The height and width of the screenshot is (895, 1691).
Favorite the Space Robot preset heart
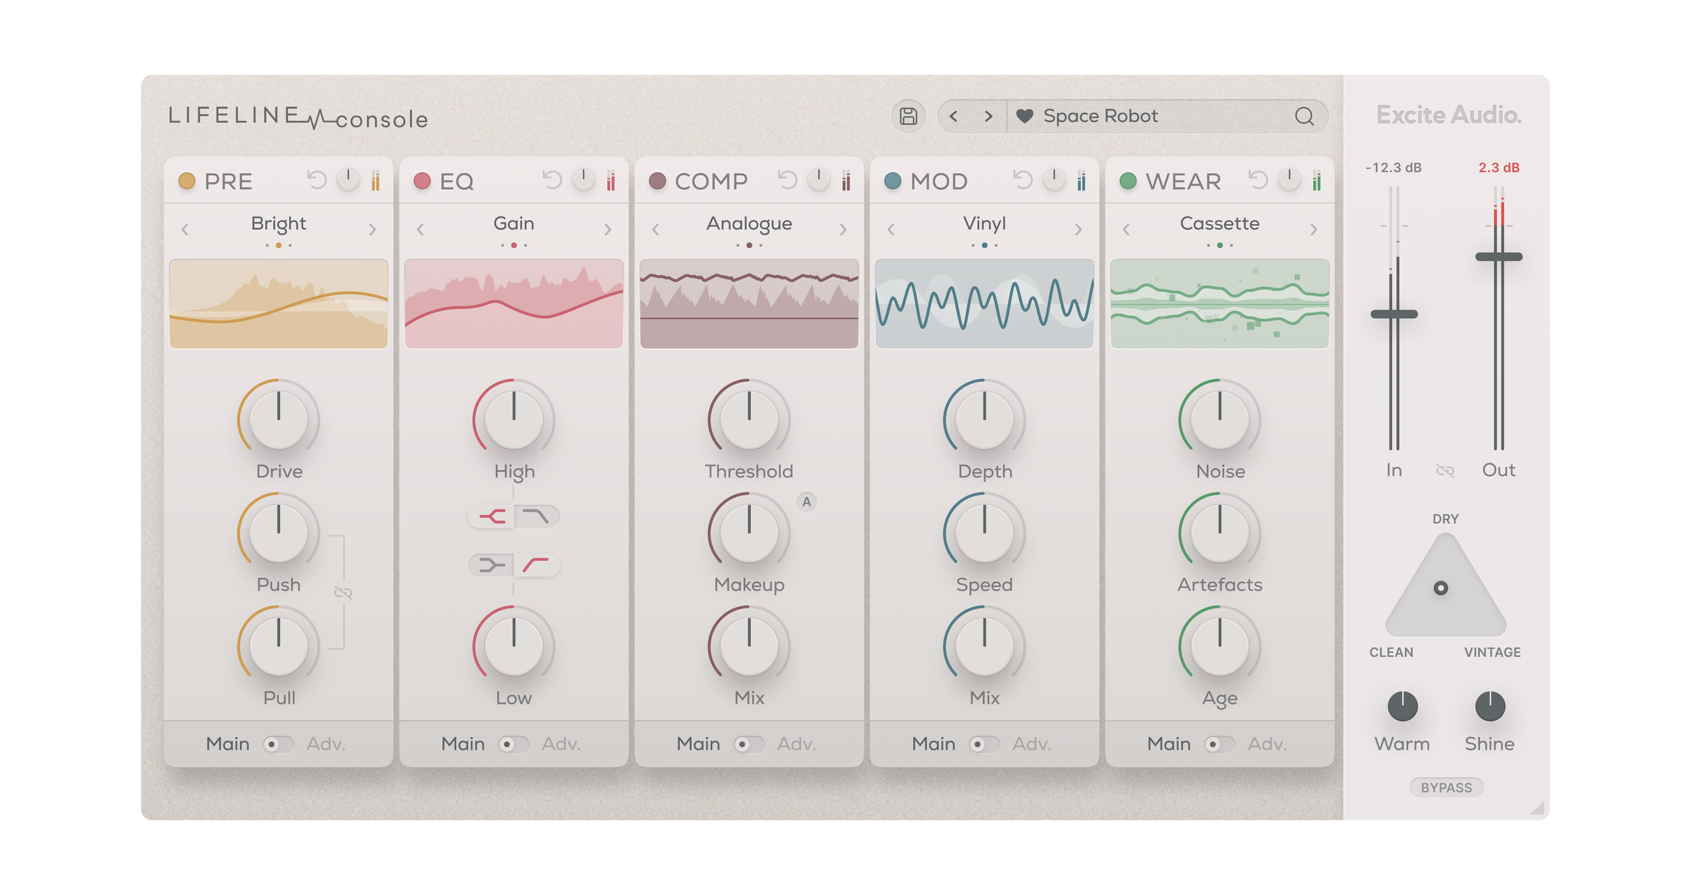point(1025,116)
